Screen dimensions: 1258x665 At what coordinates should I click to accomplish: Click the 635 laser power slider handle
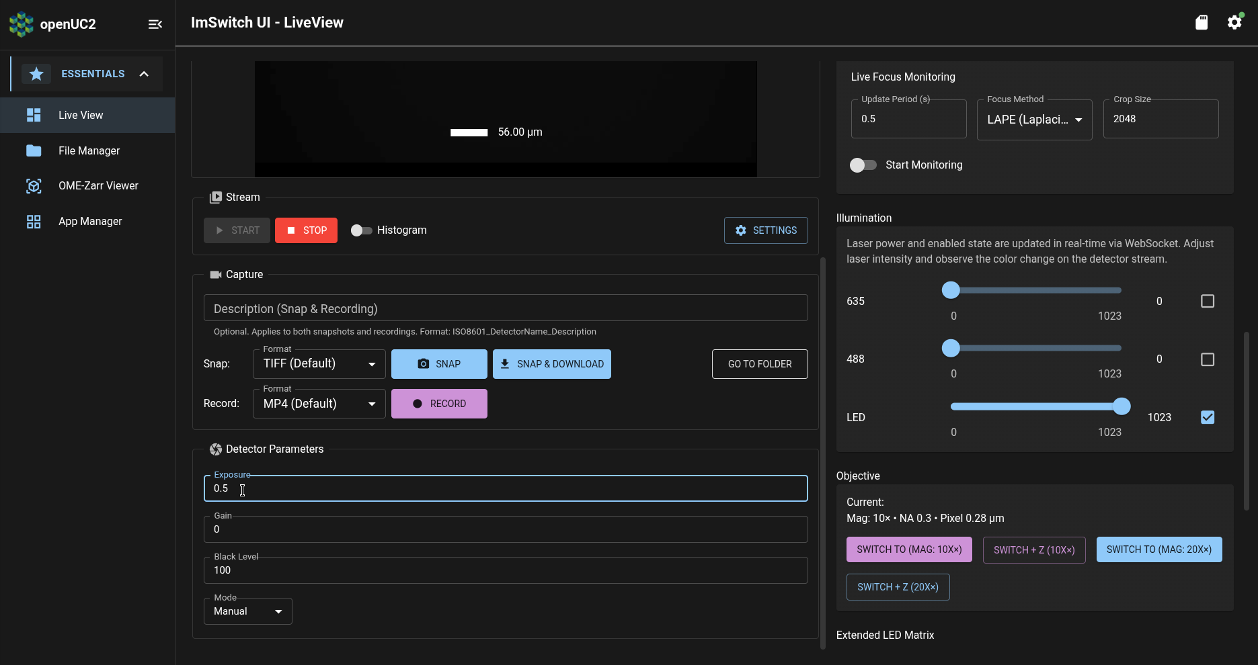[951, 290]
